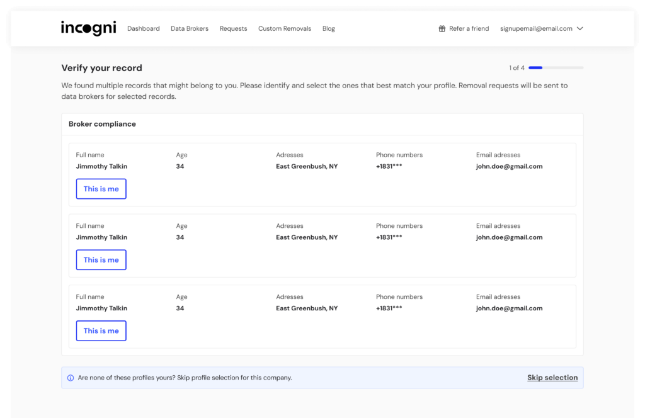The height and width of the screenshot is (418, 645).
Task: Click the Skip selection link
Action: (552, 377)
